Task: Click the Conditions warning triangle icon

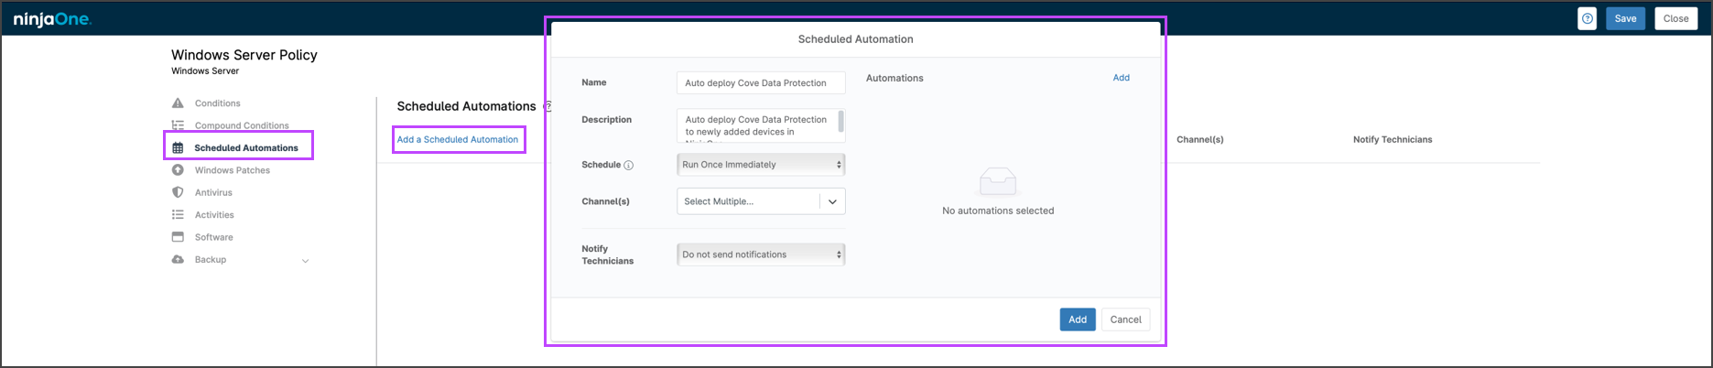Action: coord(178,103)
